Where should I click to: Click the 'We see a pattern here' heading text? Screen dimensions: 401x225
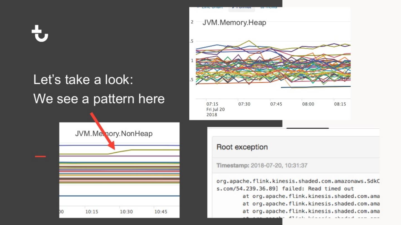pos(99,99)
